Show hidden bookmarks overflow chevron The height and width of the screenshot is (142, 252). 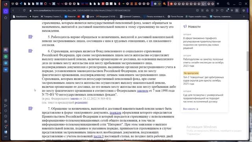coord(244,17)
